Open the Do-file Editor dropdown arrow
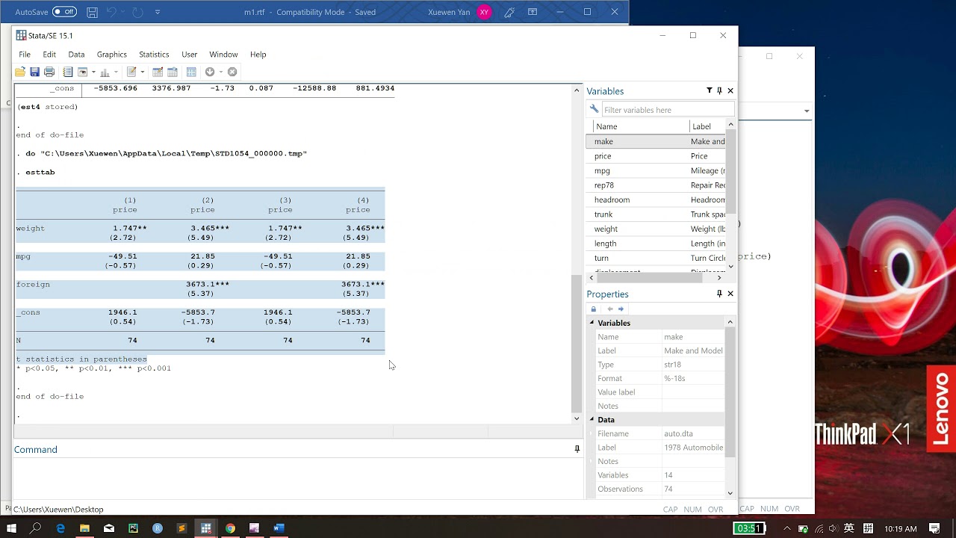The image size is (956, 538). click(x=142, y=72)
